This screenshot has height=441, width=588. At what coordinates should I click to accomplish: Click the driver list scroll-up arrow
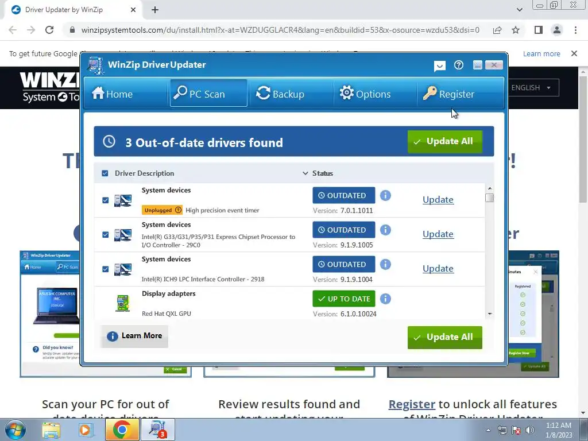[489, 188]
